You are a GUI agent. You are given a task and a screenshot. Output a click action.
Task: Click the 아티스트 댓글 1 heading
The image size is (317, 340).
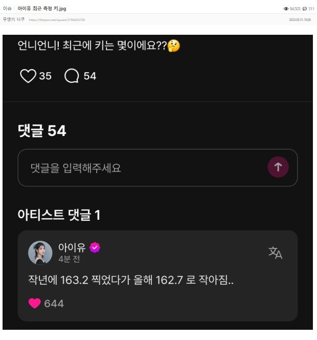pos(59,215)
